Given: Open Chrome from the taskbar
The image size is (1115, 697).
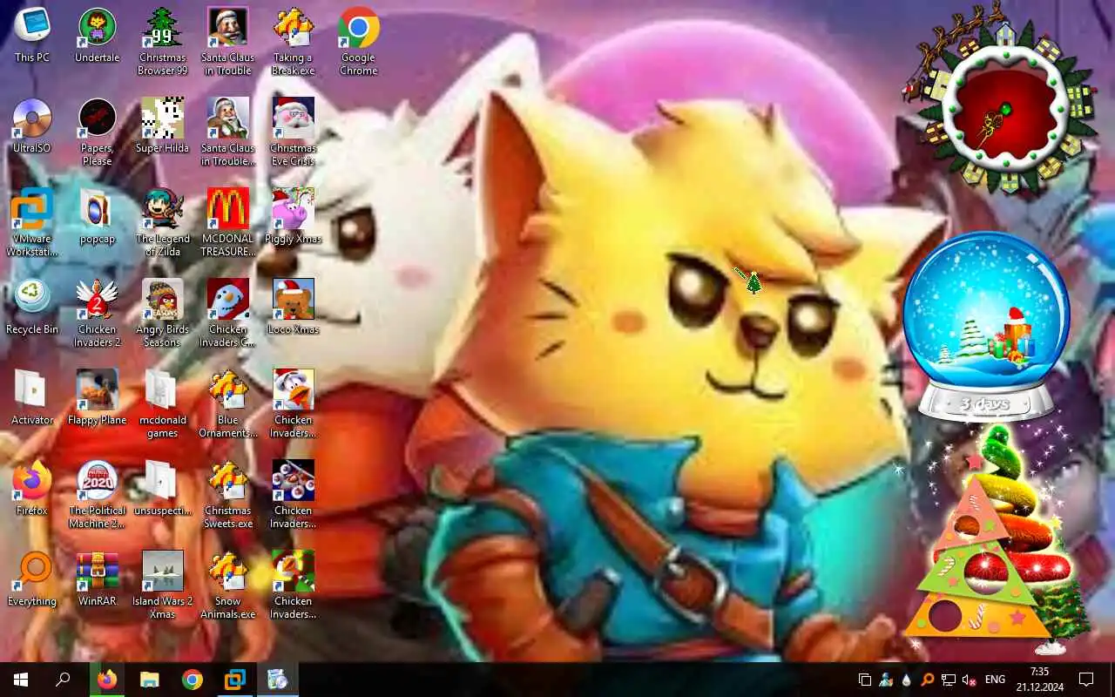Looking at the screenshot, I should tap(193, 680).
